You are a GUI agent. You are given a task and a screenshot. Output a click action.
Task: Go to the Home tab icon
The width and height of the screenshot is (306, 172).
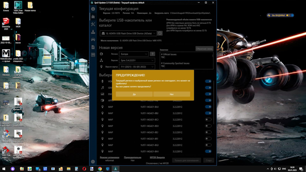(x=93, y=17)
